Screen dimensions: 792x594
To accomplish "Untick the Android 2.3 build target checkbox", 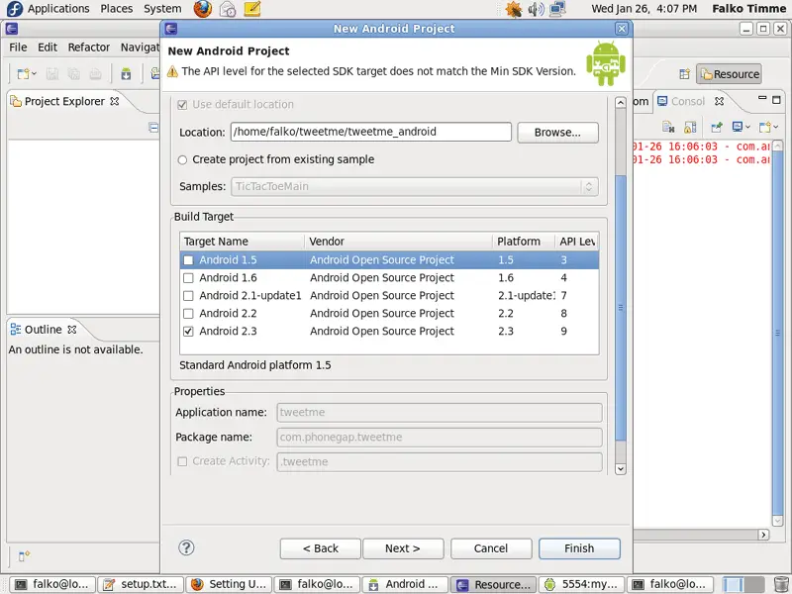I will coord(188,332).
